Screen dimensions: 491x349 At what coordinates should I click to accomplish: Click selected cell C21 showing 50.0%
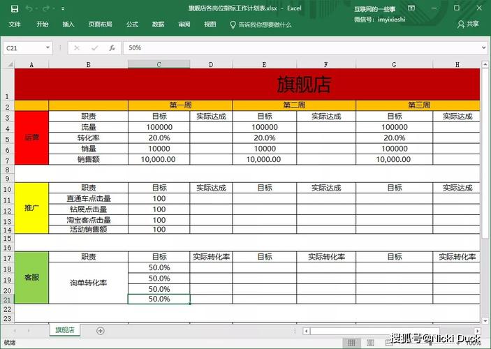[159, 299]
